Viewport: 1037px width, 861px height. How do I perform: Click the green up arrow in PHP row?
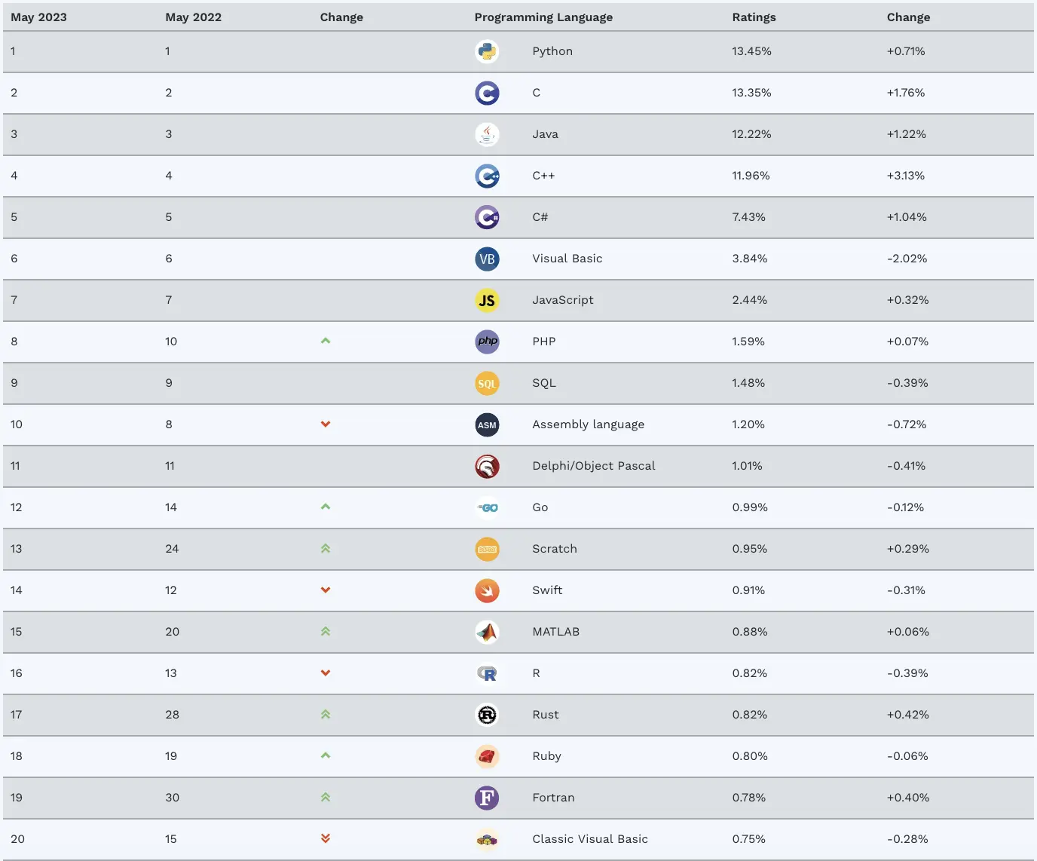tap(326, 341)
